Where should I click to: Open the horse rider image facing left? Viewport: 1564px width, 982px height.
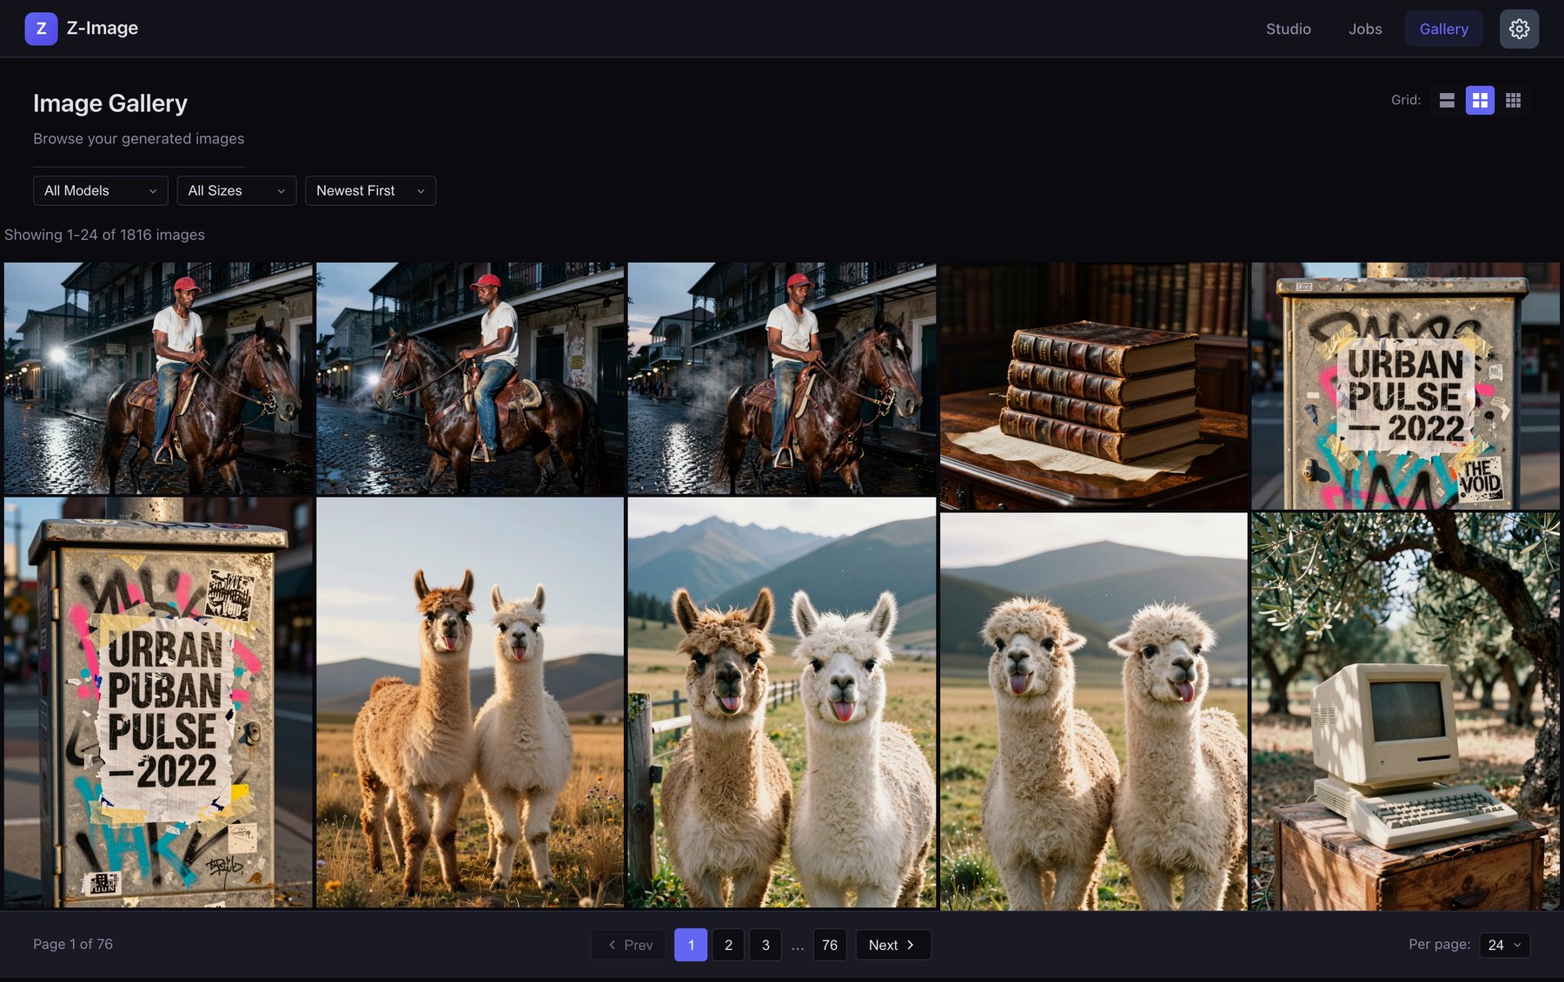click(x=470, y=379)
